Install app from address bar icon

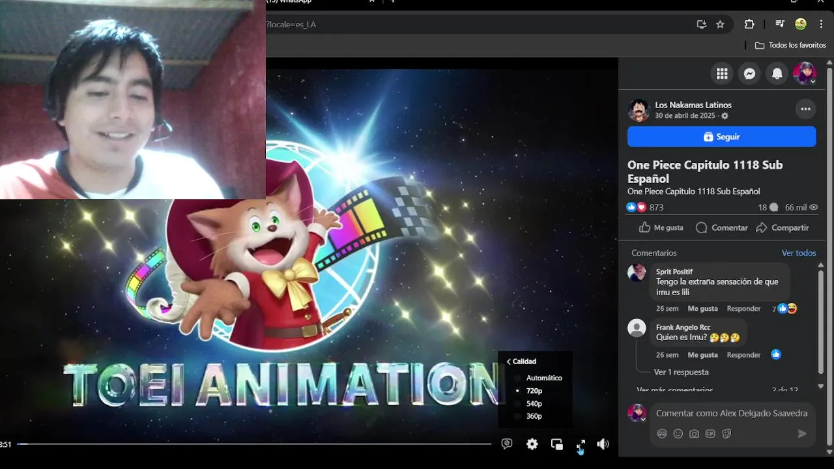[x=702, y=24]
